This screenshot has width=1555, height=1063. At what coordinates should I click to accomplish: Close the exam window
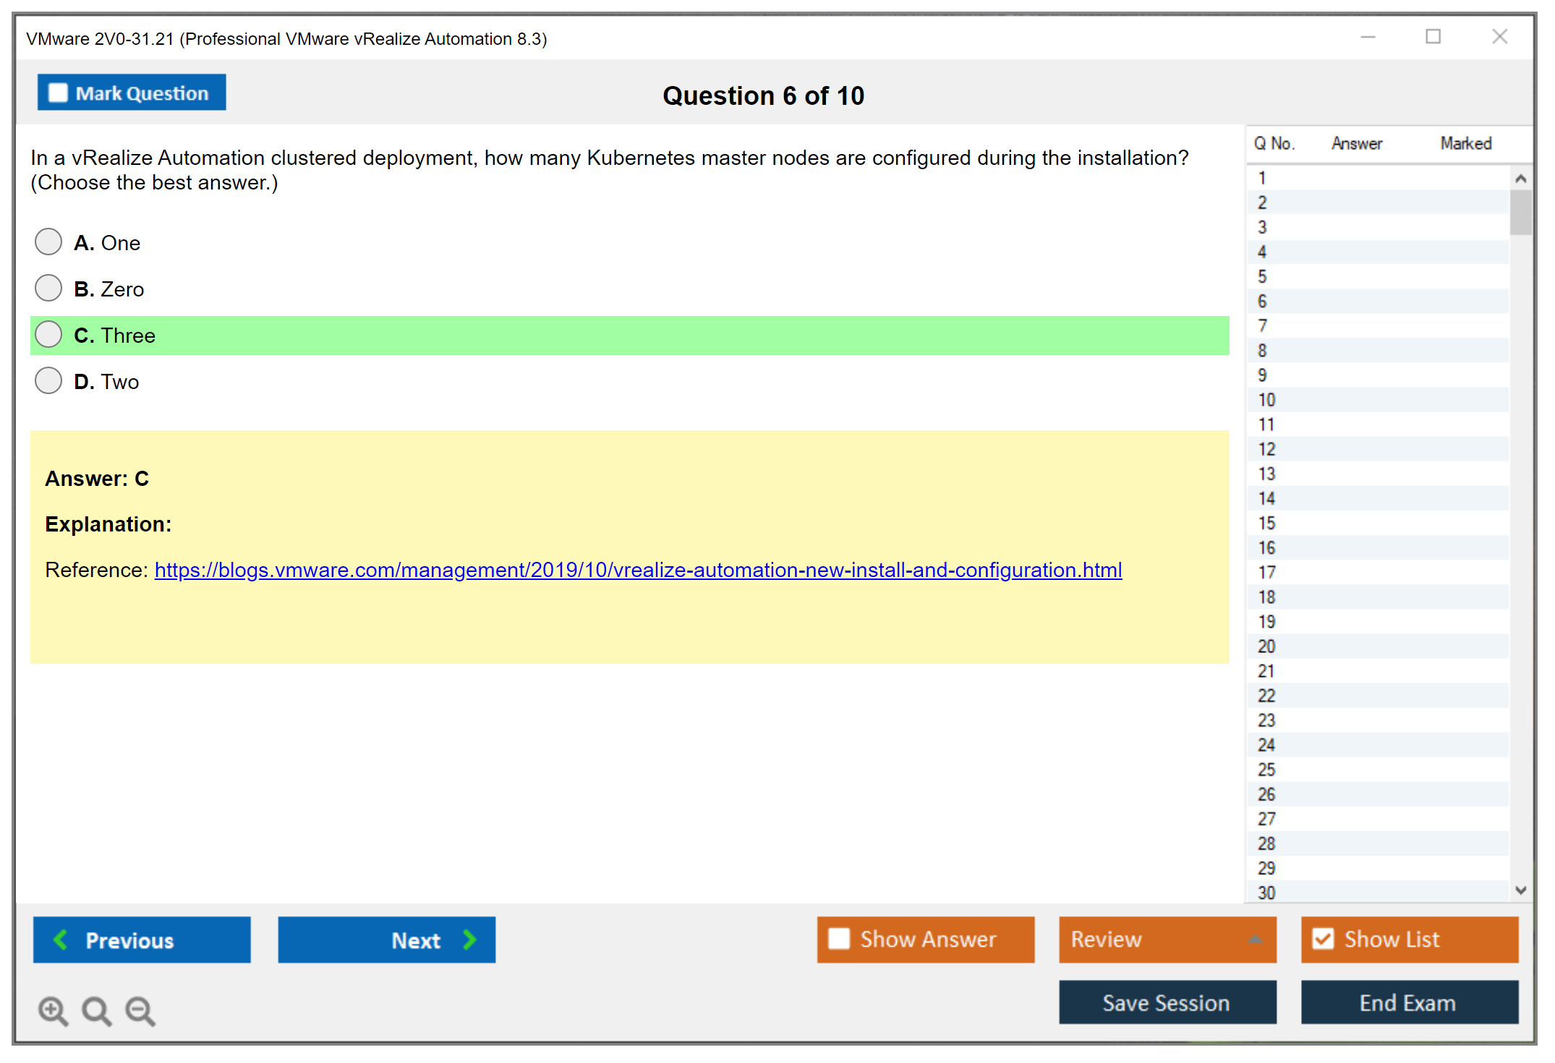tap(1499, 37)
